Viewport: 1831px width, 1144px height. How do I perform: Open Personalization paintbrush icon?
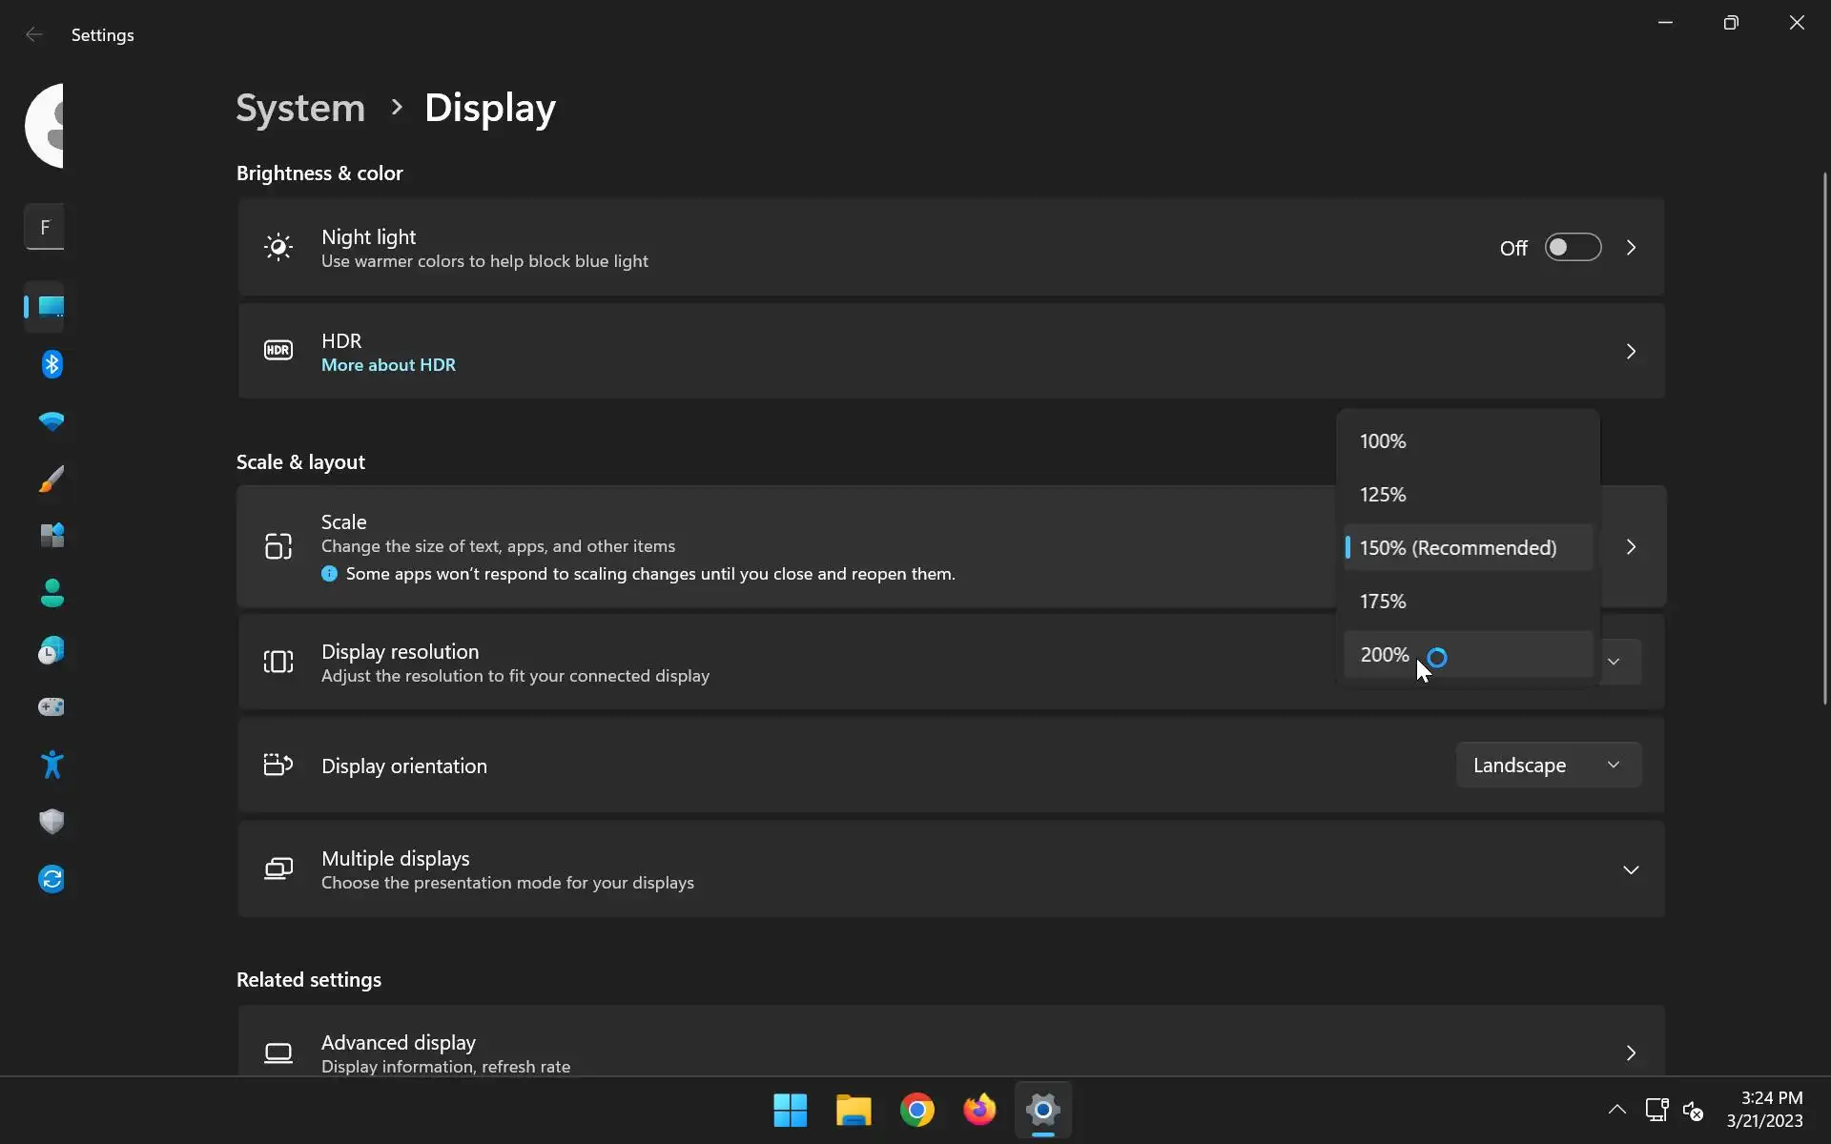click(x=51, y=479)
